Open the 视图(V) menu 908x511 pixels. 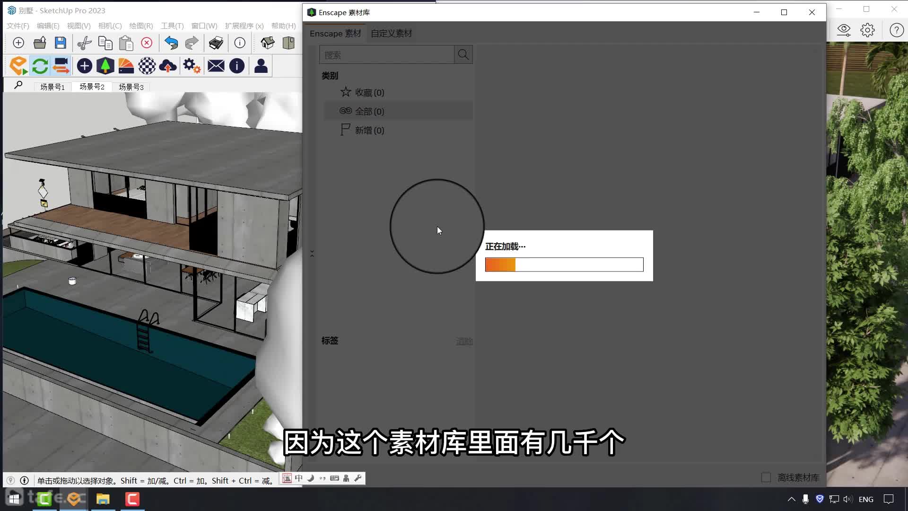(79, 26)
